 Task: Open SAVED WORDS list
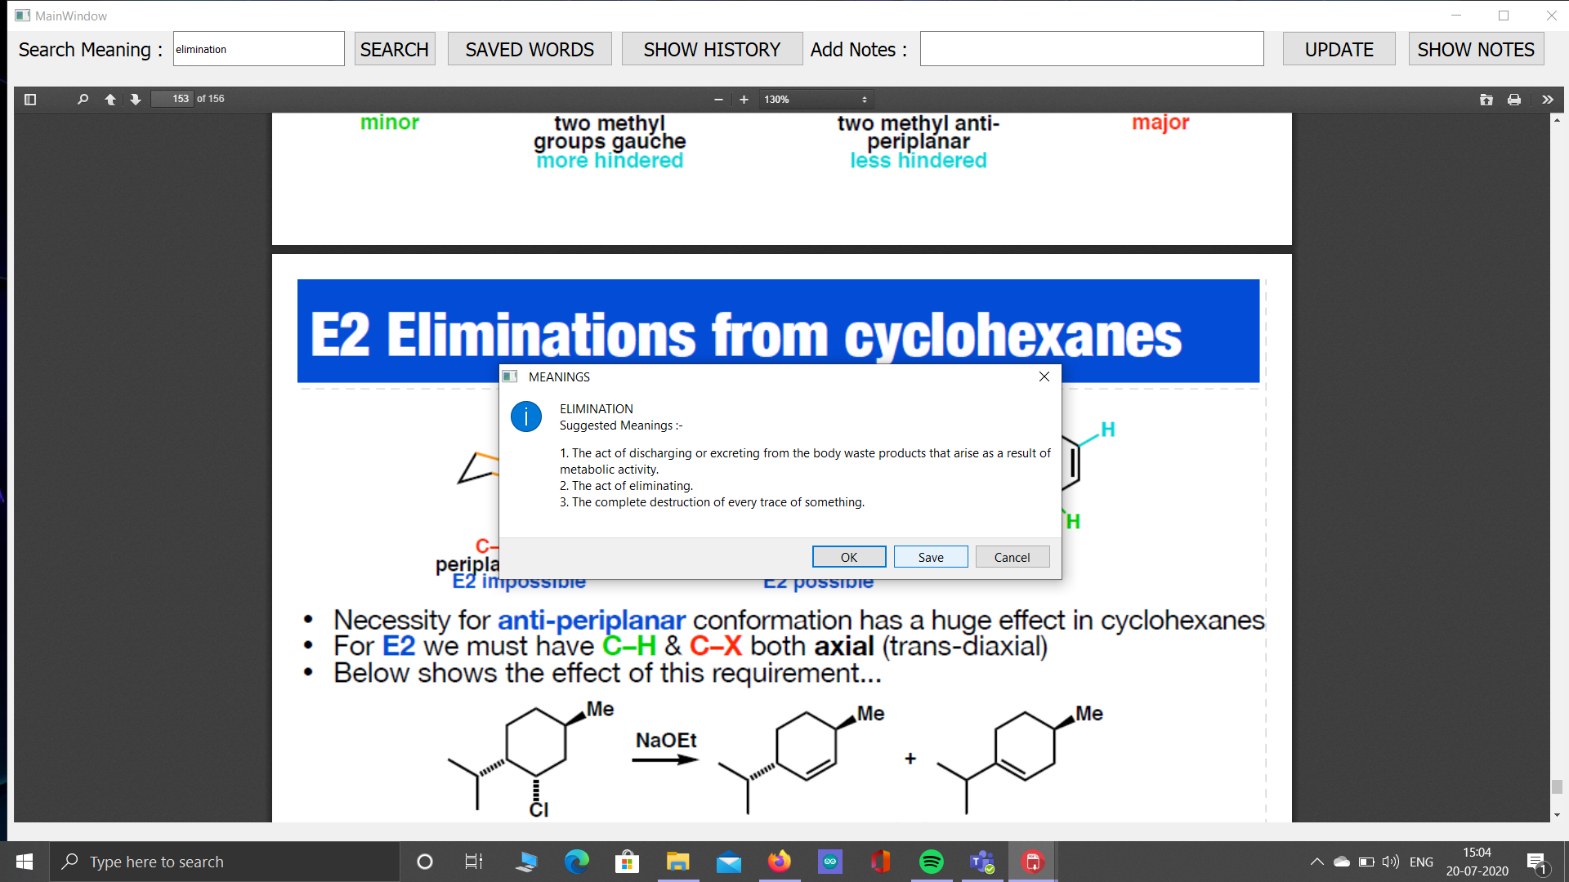coord(530,49)
